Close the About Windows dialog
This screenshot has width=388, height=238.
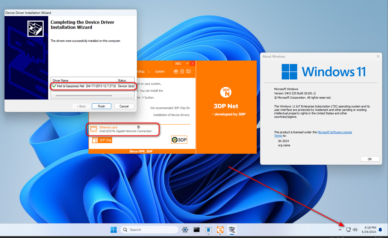pos(378,56)
